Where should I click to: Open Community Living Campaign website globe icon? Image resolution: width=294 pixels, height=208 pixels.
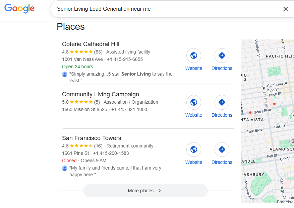tap(194, 102)
